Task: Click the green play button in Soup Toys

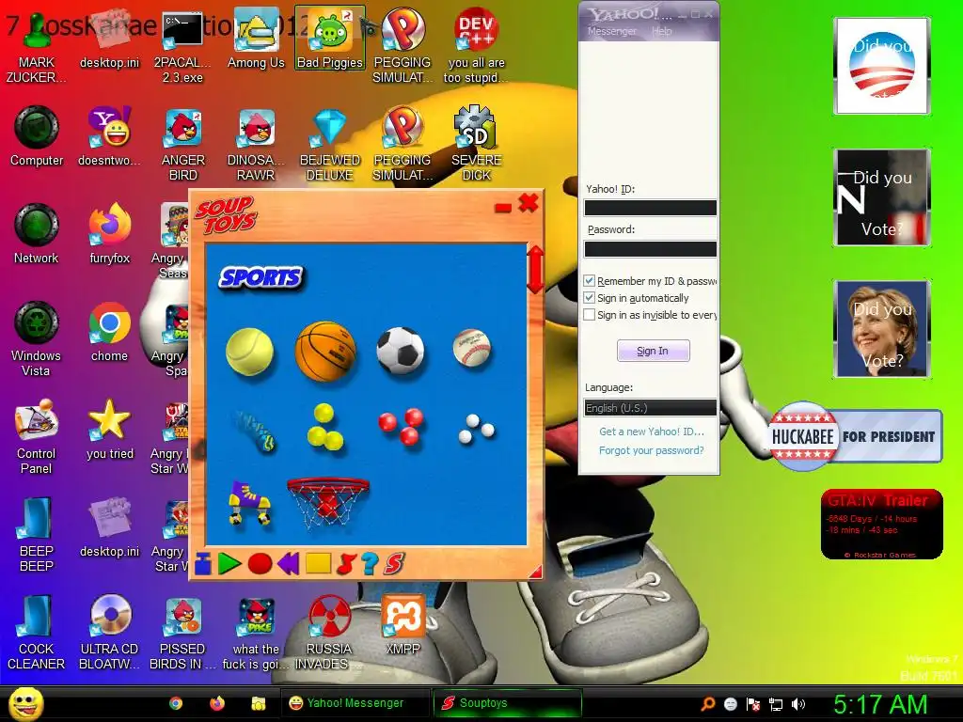Action: point(229,564)
